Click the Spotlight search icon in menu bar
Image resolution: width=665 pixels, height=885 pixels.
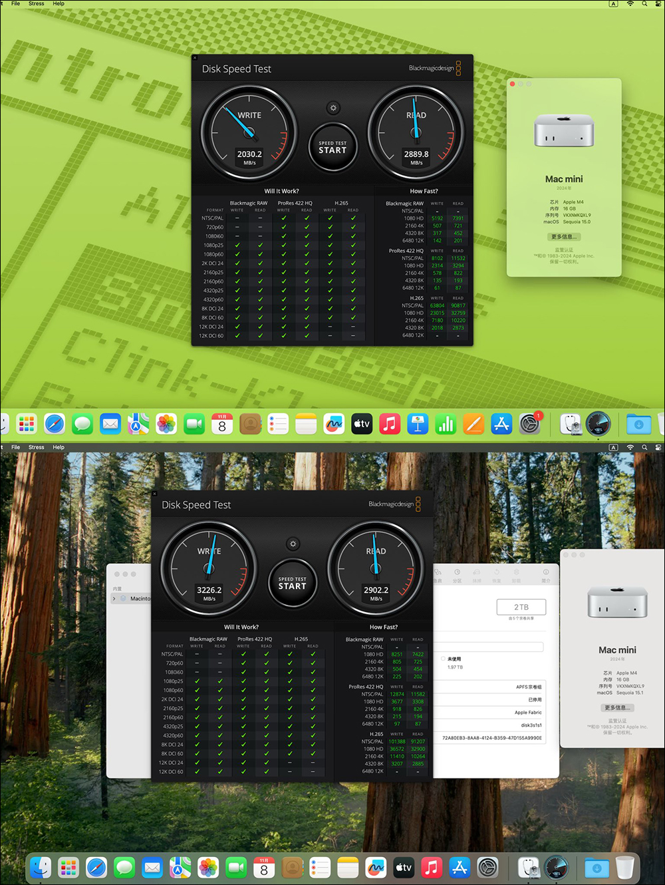click(644, 3)
